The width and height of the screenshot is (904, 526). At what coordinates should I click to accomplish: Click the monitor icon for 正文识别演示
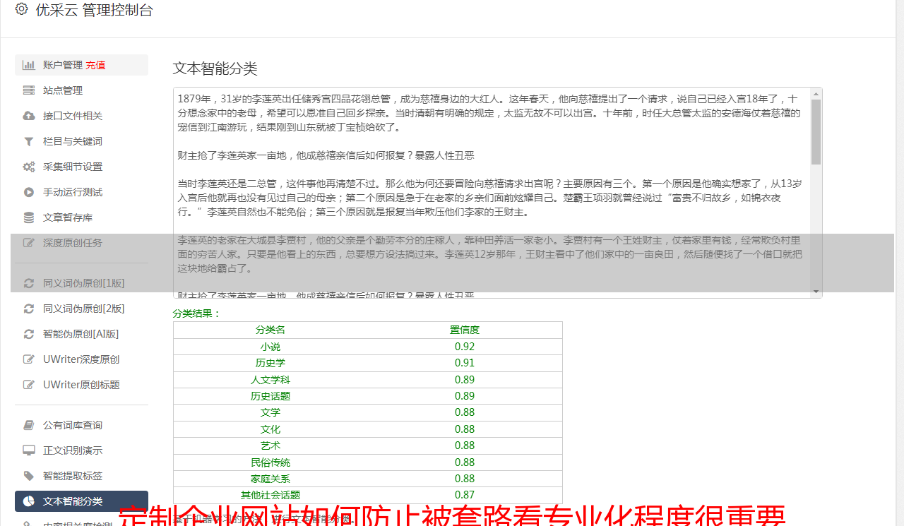pyautogui.click(x=29, y=450)
